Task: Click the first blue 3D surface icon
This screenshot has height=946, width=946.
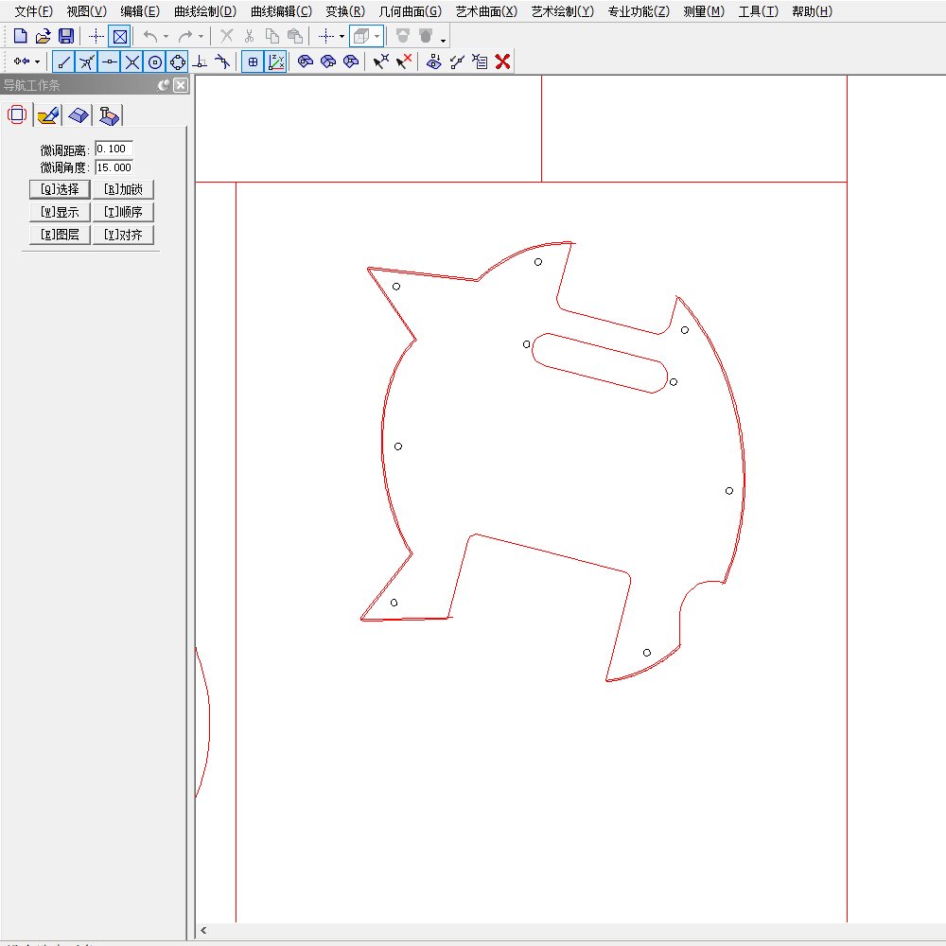Action: [x=306, y=61]
